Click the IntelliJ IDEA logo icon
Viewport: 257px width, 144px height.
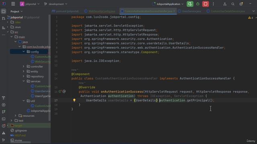pyautogui.click(x=4, y=4)
